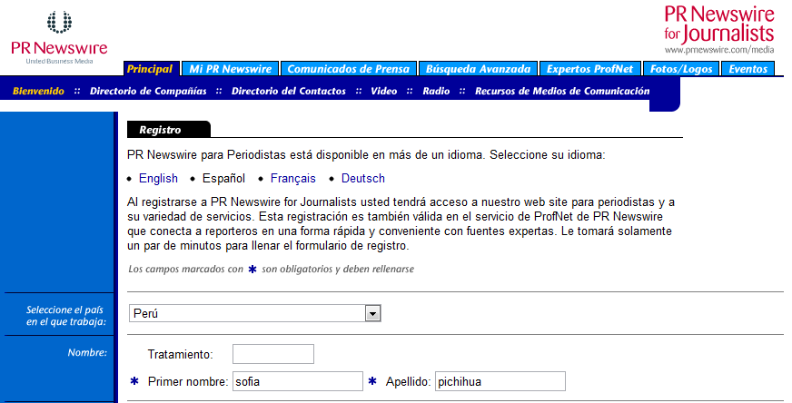Click the PR Newswire logo

pos(59,36)
